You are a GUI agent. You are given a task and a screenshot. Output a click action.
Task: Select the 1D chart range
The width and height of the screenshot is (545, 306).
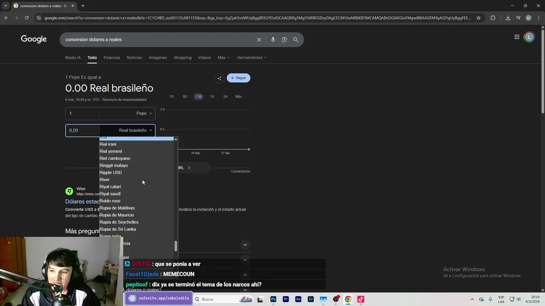click(x=172, y=96)
